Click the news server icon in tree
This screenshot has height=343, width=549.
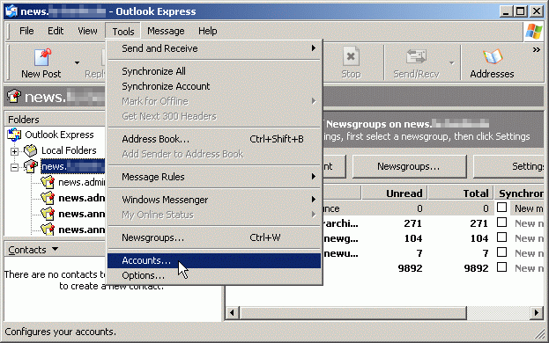coord(31,166)
